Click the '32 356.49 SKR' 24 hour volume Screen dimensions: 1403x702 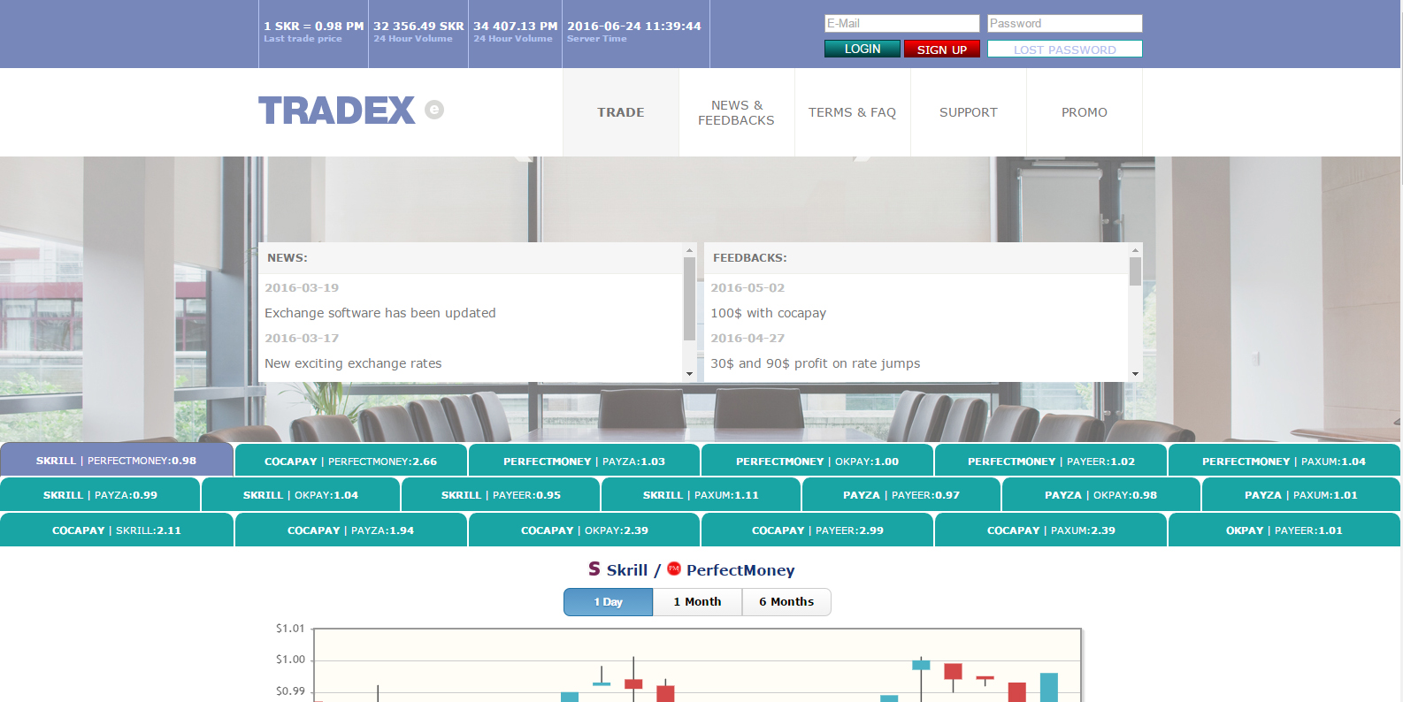(x=418, y=27)
